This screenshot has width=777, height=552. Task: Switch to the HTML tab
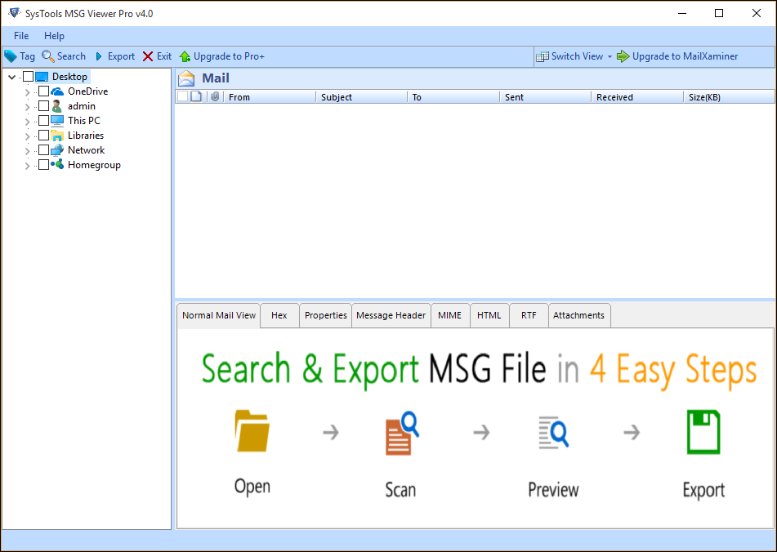click(x=489, y=315)
